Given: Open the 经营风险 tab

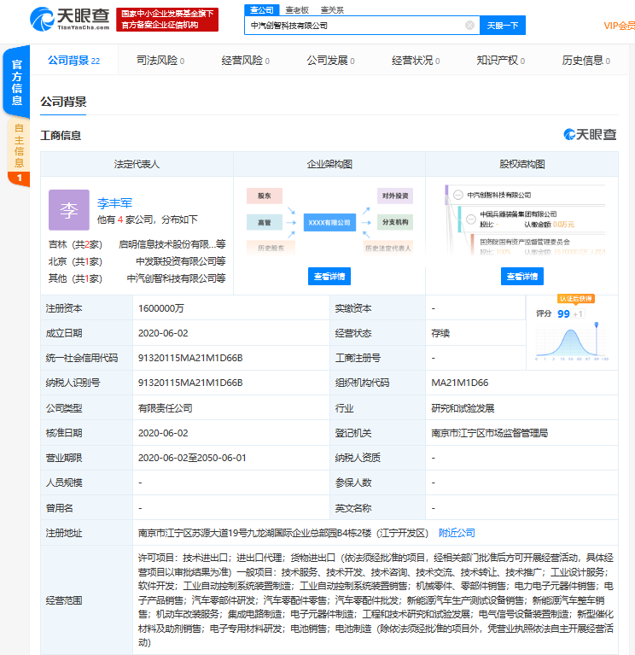Looking at the screenshot, I should pos(246,61).
